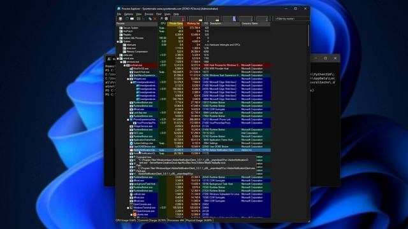
Task: Click the red X Kill Process icon
Action: 155,18
